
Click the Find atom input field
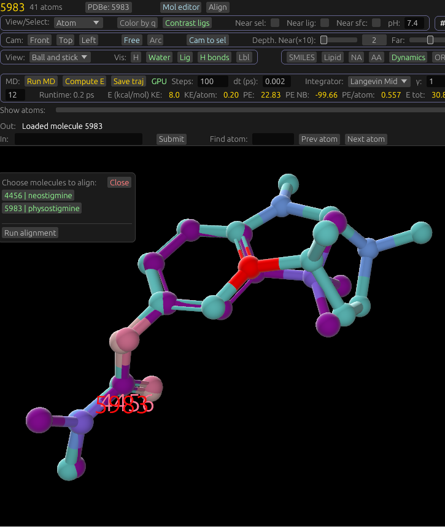tap(273, 139)
